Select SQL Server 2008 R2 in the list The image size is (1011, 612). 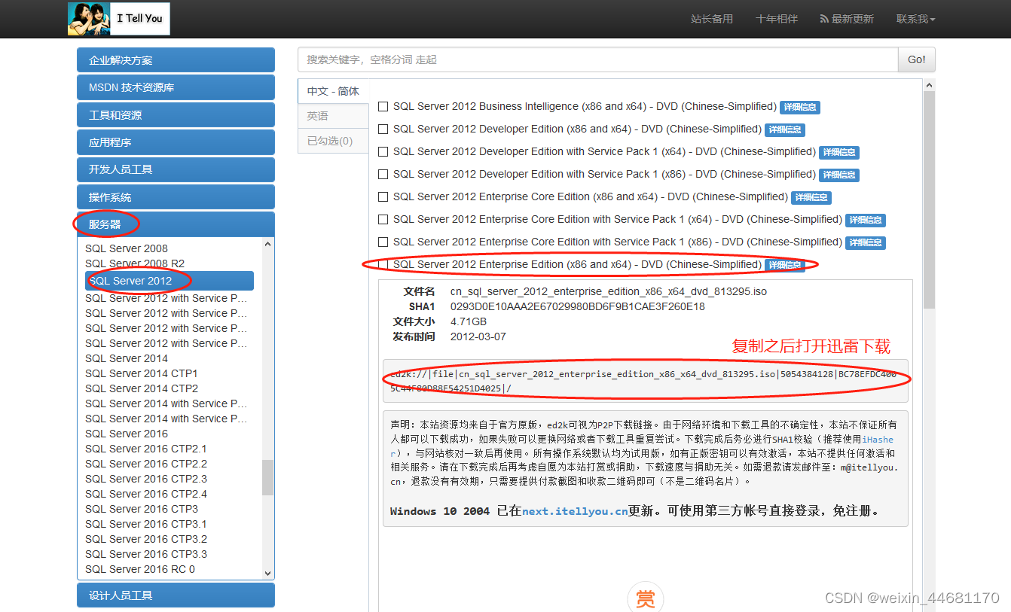[x=135, y=263]
